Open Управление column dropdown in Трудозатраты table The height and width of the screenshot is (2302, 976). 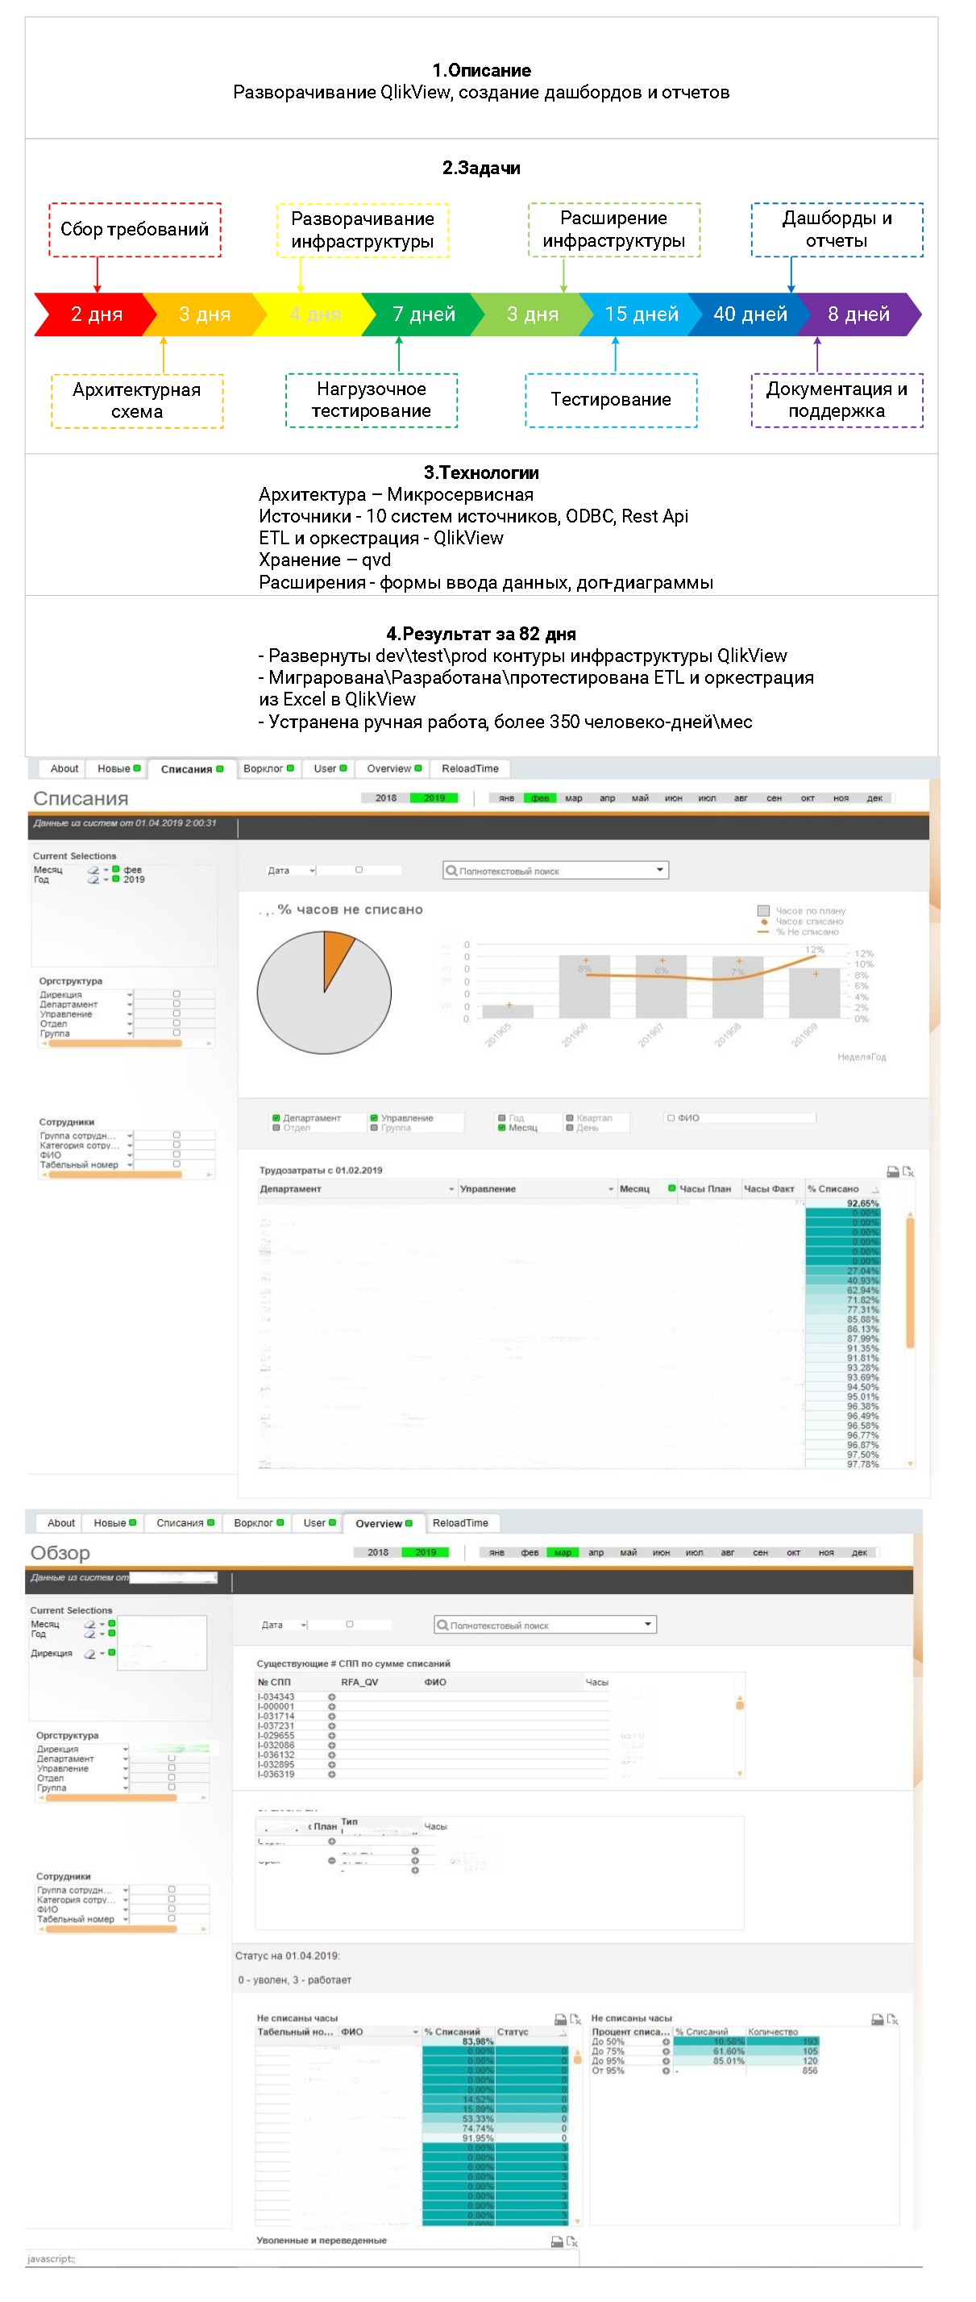pos(611,1189)
